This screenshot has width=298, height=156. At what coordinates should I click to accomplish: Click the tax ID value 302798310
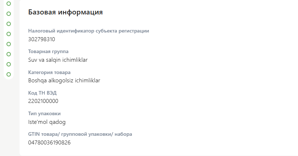[42, 39]
